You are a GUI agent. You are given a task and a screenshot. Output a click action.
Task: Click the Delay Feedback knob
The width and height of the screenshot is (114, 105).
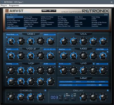pyautogui.click(x=83, y=97)
